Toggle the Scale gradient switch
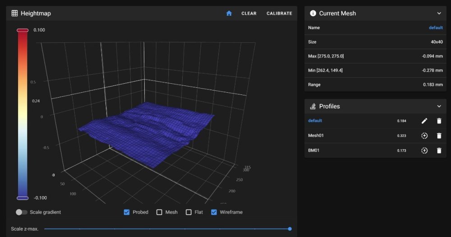The image size is (451, 237). (x=22, y=212)
